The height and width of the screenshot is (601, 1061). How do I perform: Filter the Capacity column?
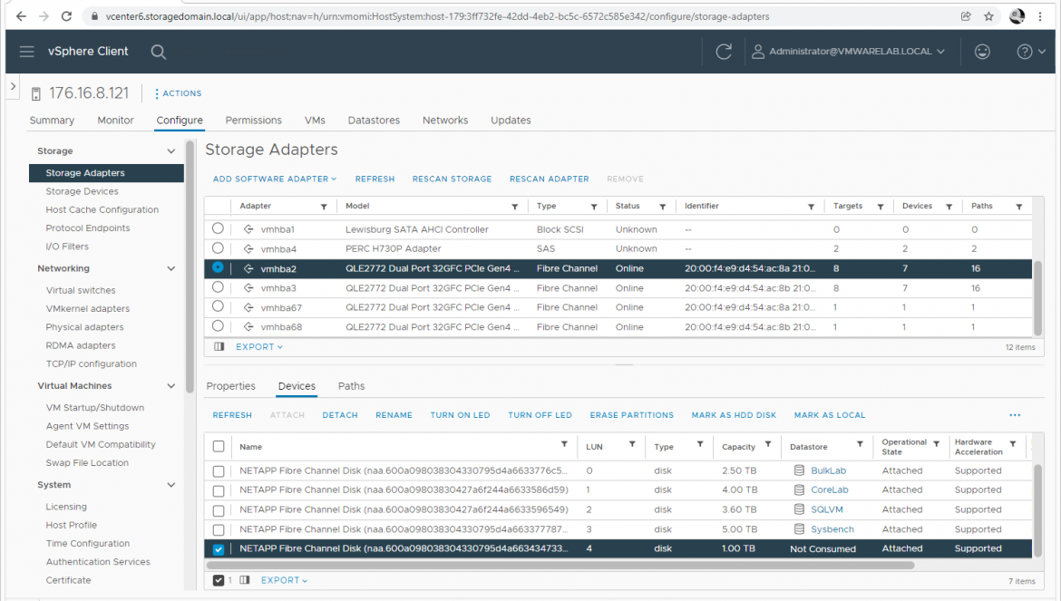768,444
